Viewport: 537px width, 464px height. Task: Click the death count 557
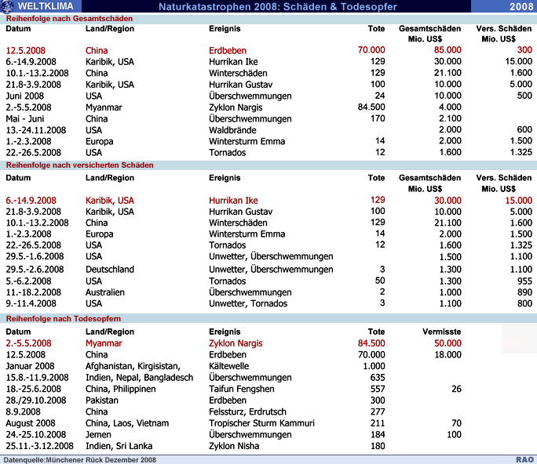(x=378, y=389)
